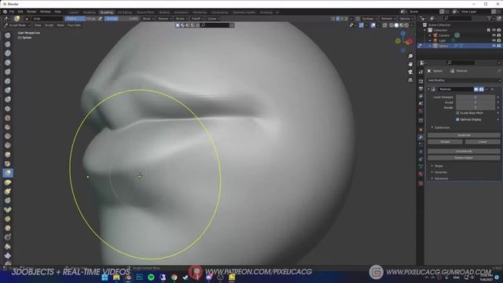Enable the Sculpt Base Mesh checkbox
Viewport: 503px width, 283px height.
pos(457,113)
